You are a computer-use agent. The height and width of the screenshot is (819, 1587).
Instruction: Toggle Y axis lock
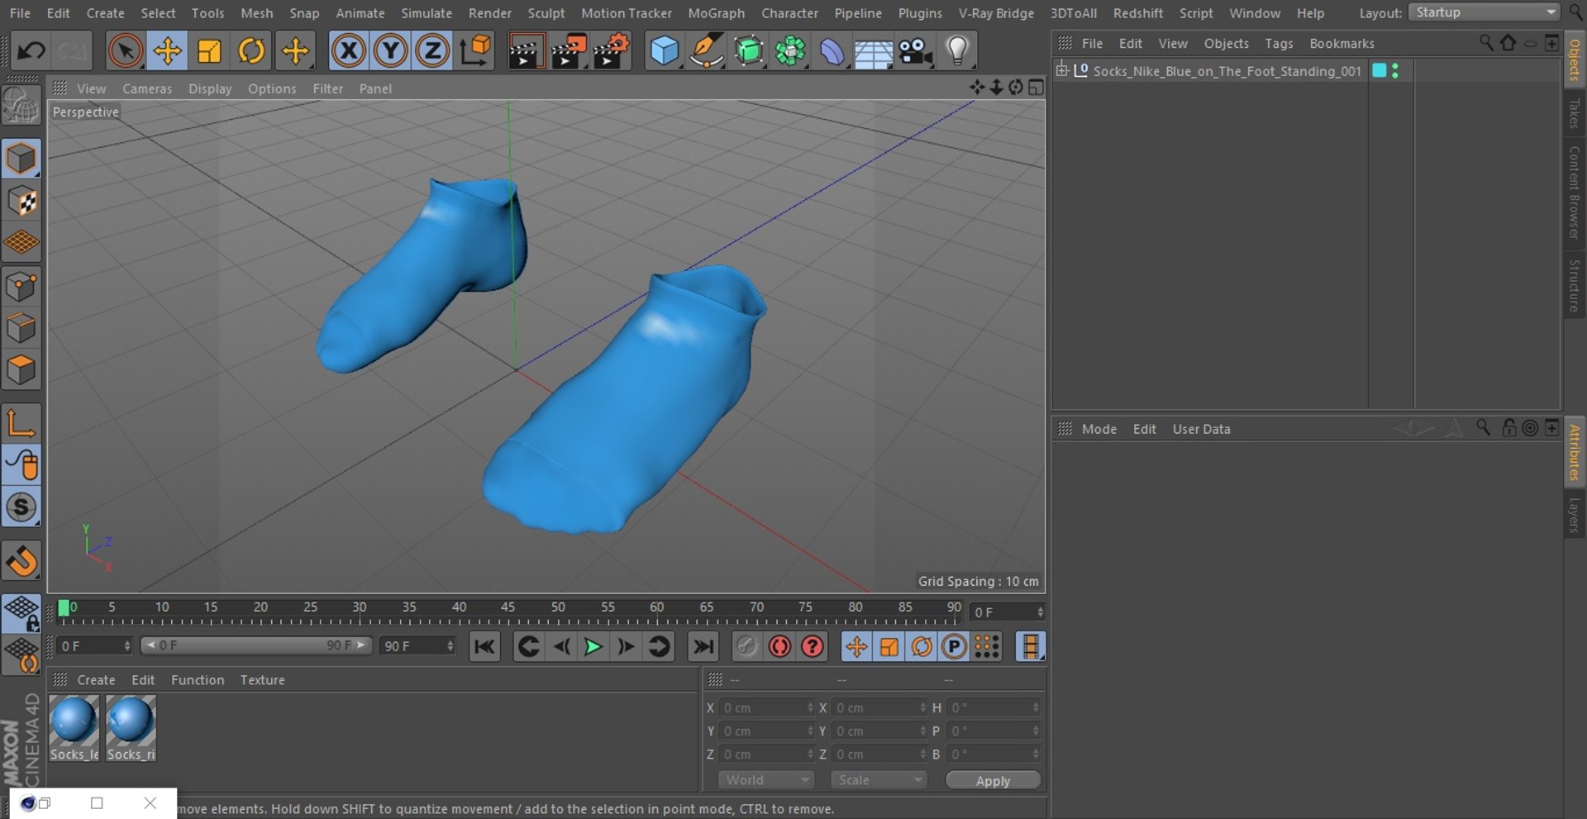(390, 51)
